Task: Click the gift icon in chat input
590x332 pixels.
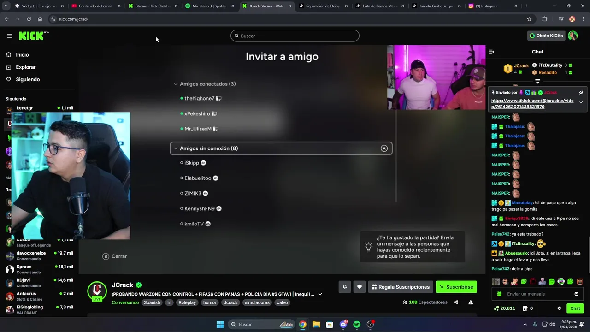Action: (499, 294)
